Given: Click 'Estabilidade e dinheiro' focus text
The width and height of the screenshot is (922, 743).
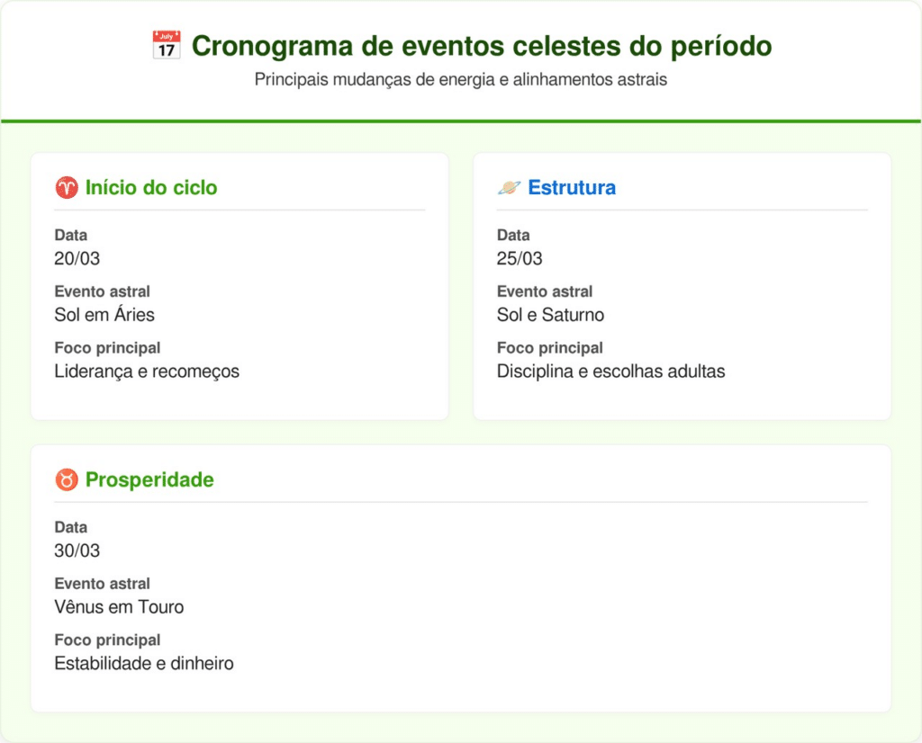Looking at the screenshot, I should (x=144, y=664).
